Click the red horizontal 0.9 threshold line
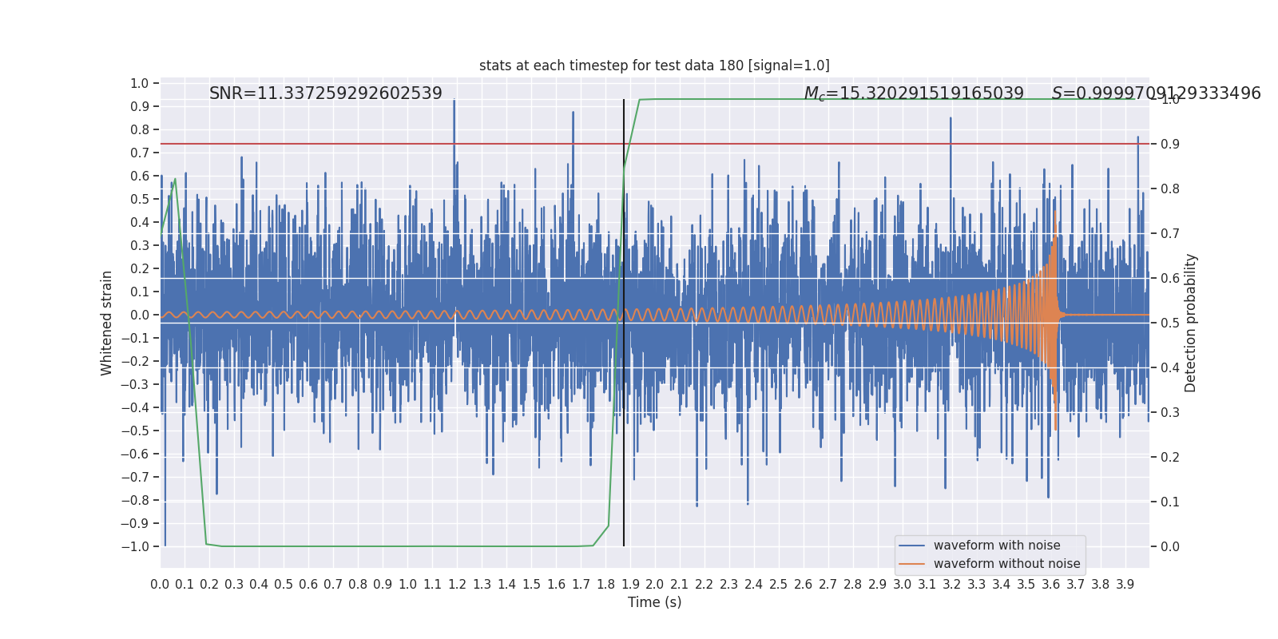The width and height of the screenshot is (1278, 639). pyautogui.click(x=654, y=144)
